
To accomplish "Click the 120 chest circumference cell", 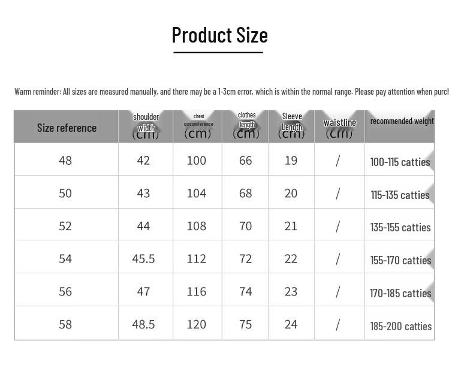I will (x=196, y=324).
